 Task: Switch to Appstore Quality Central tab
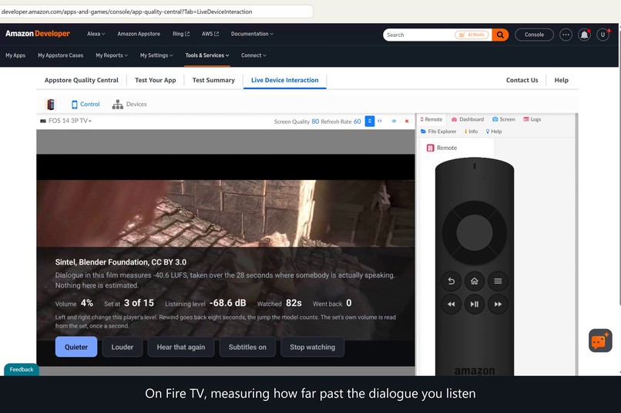click(81, 80)
